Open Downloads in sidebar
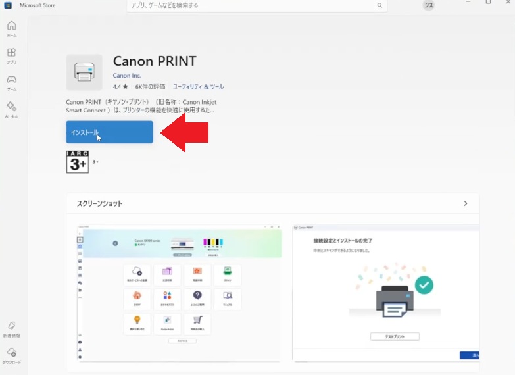Screen dimensions: 515x375 (11, 357)
